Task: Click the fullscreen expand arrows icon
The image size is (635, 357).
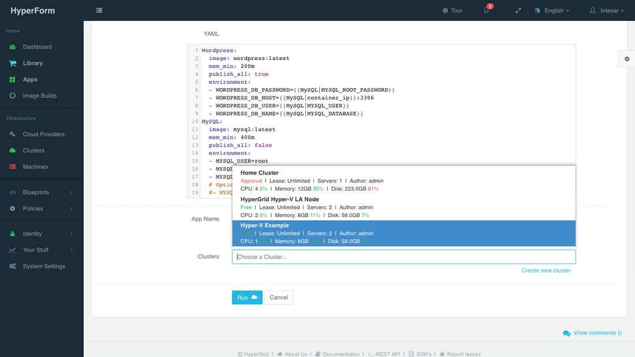Action: (x=518, y=10)
